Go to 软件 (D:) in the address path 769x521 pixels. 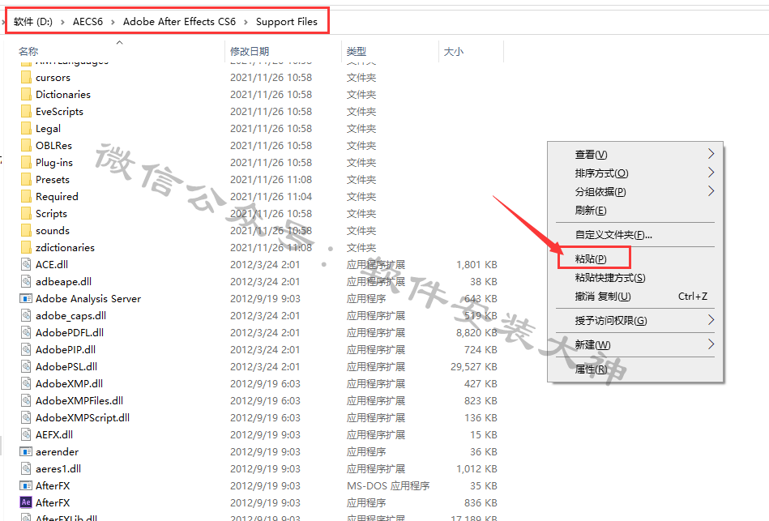[x=33, y=22]
